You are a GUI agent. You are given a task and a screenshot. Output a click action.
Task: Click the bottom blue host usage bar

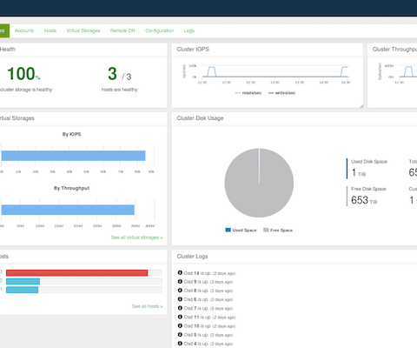22,290
